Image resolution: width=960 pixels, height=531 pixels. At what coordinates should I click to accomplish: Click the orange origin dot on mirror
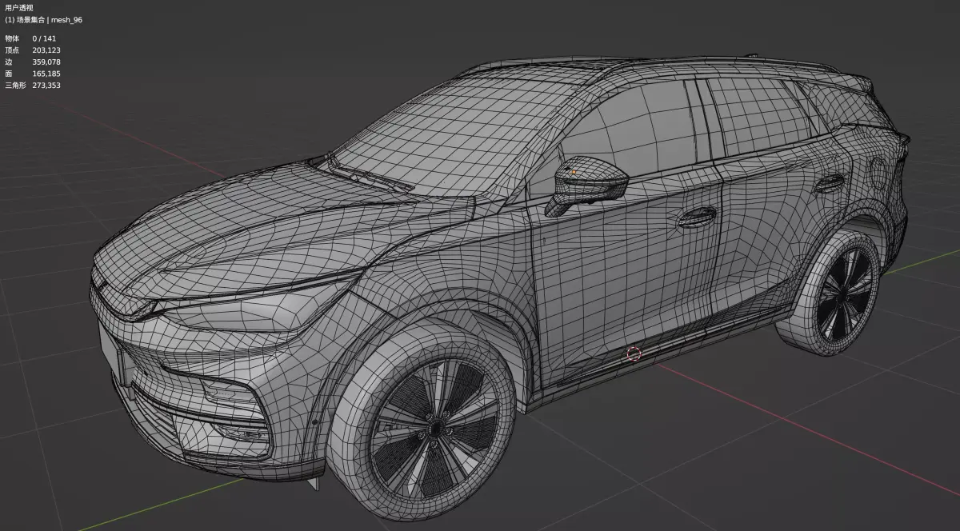[573, 170]
